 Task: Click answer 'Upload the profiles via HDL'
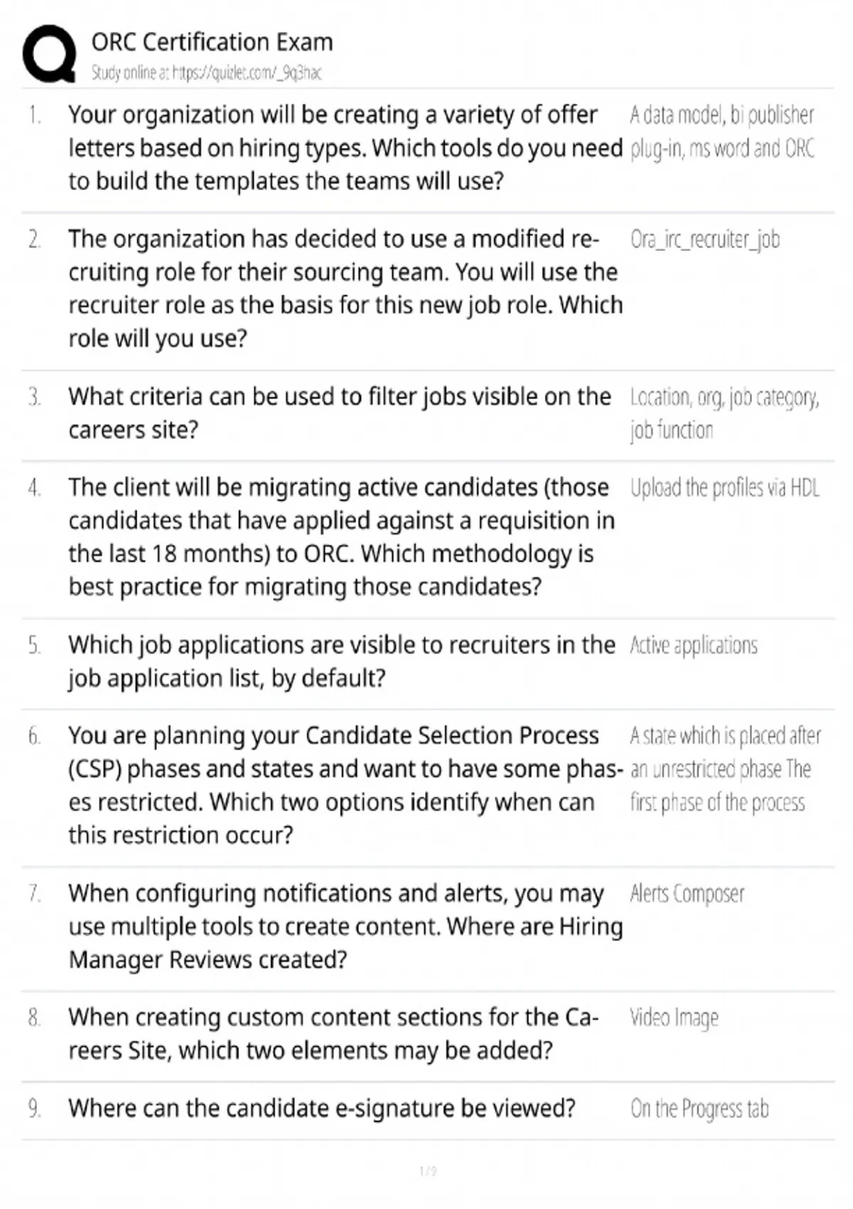pos(724,488)
